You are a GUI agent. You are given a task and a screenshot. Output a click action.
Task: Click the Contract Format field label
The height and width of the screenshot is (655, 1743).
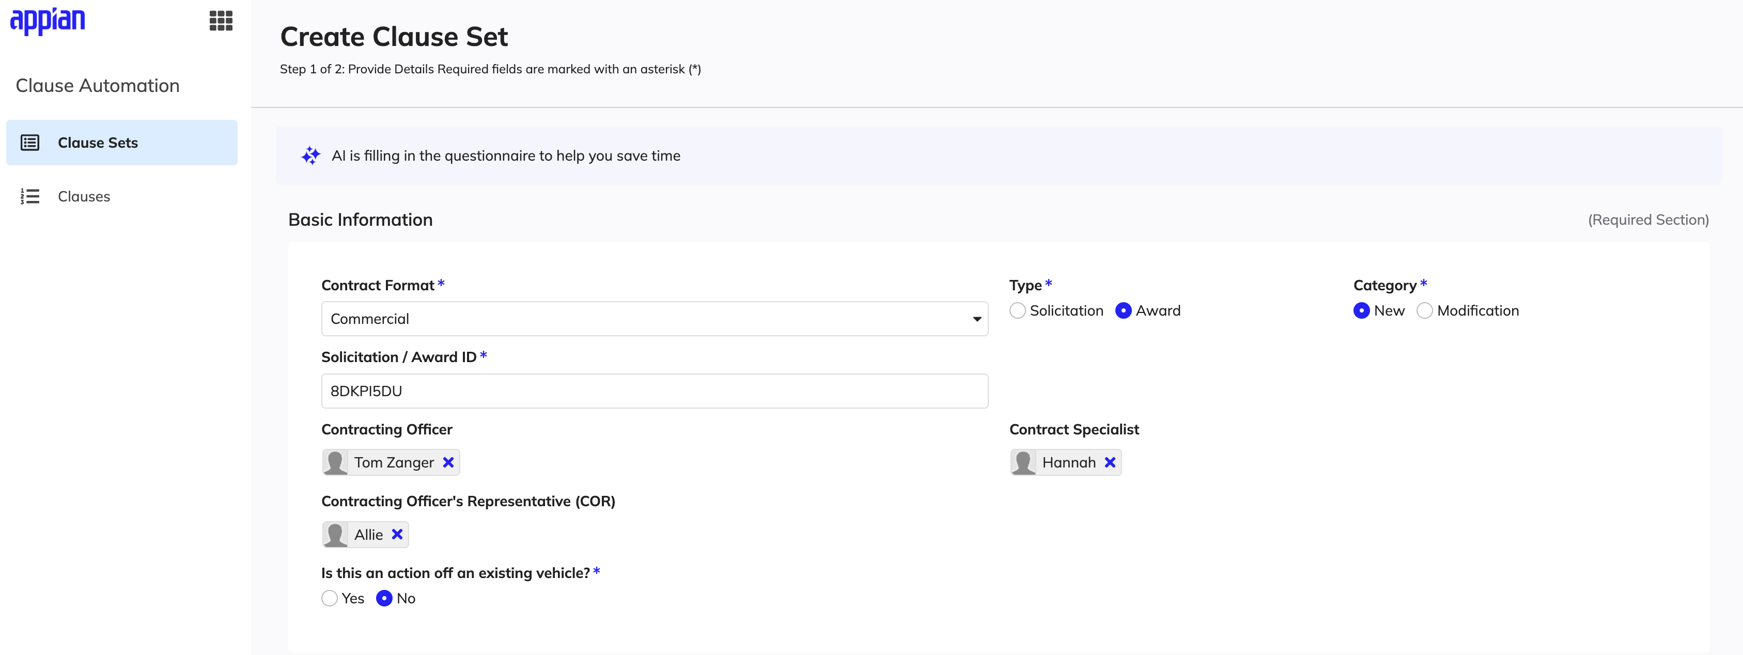378,285
